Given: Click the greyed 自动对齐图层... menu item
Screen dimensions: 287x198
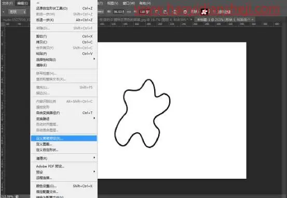Looking at the screenshot, I should [x=64, y=124].
